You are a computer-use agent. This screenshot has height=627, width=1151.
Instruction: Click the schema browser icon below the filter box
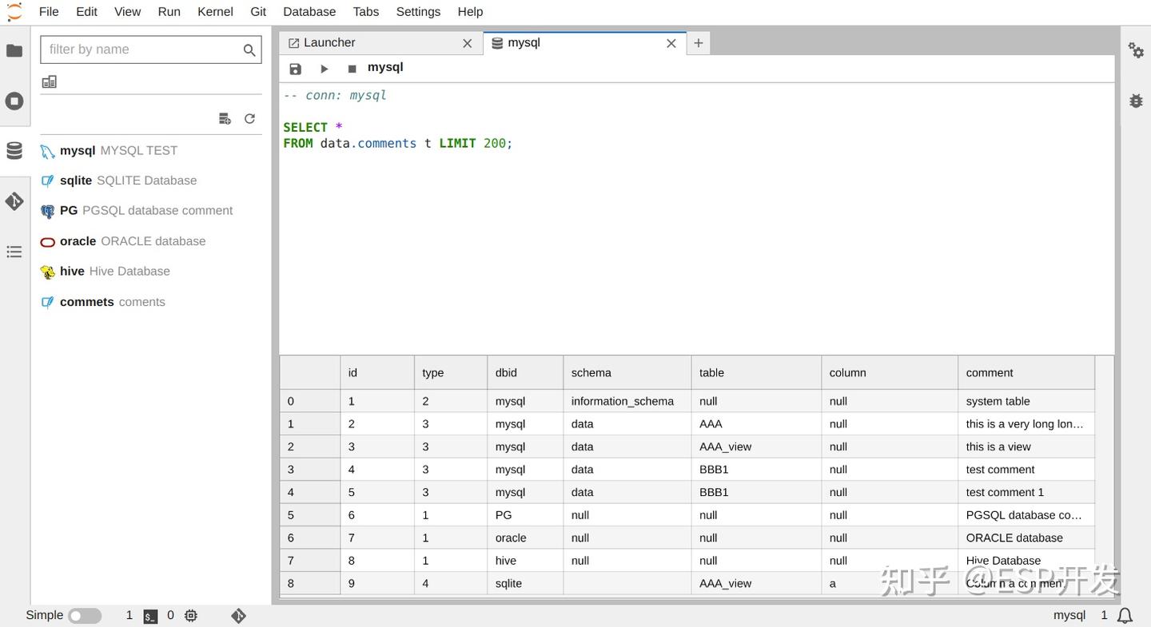pos(49,81)
